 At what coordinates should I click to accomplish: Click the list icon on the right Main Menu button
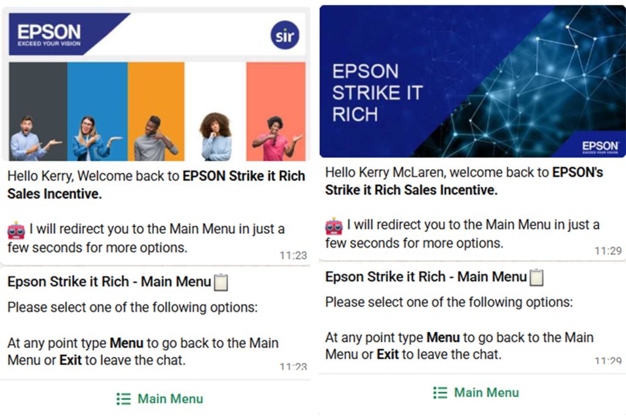(x=440, y=393)
